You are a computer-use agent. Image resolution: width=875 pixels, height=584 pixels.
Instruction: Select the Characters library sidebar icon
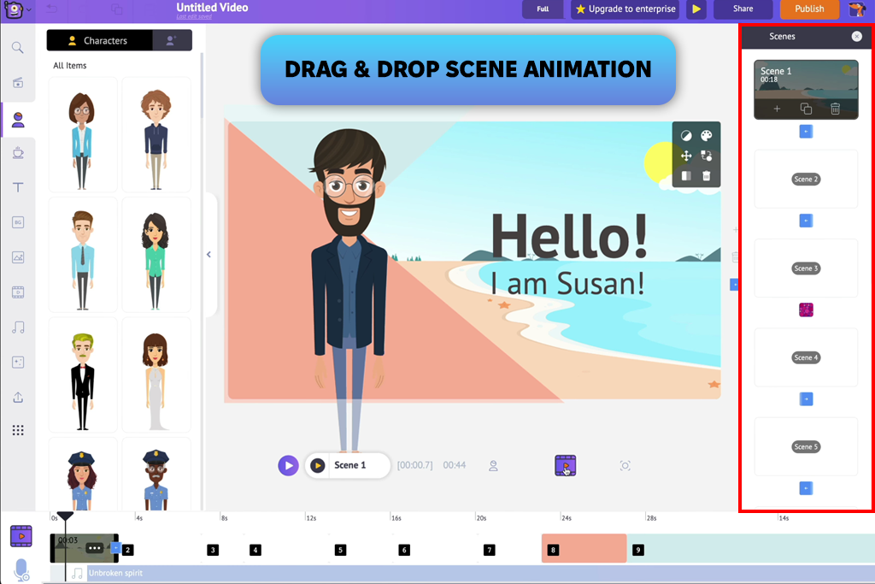[x=18, y=119]
